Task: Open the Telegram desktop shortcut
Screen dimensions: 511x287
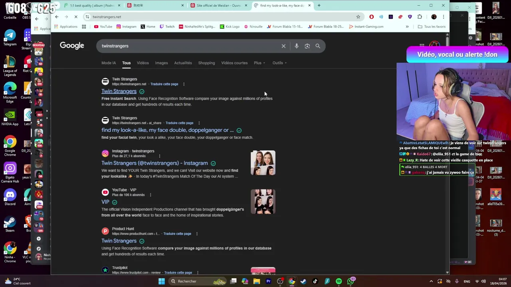Action: (10, 37)
